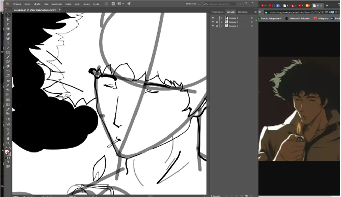Screen dimensions: 341x197
Task: Hide layer Camada 1
Action: tap(213, 26)
